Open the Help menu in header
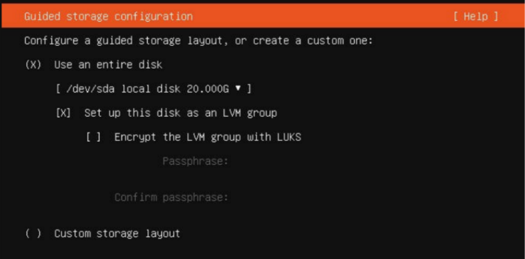Viewport: 525px width, 259px height. (x=476, y=16)
